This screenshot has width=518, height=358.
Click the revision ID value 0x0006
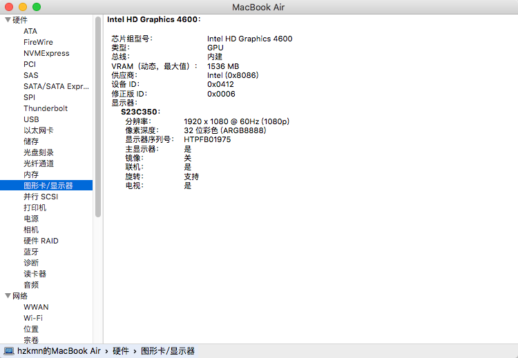[221, 94]
